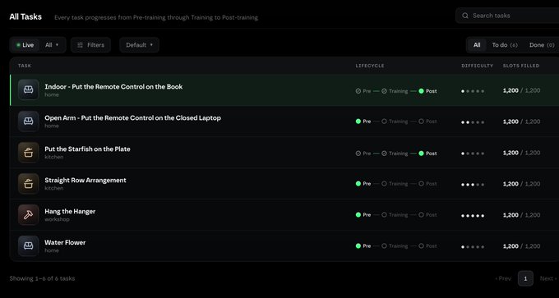Open the Filters panel
Image resolution: width=559 pixels, height=298 pixels.
[90, 45]
